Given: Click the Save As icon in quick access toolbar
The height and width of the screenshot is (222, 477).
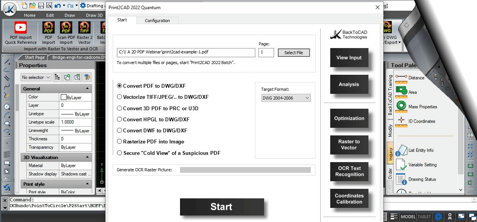Looking at the screenshot, I should (49, 6).
